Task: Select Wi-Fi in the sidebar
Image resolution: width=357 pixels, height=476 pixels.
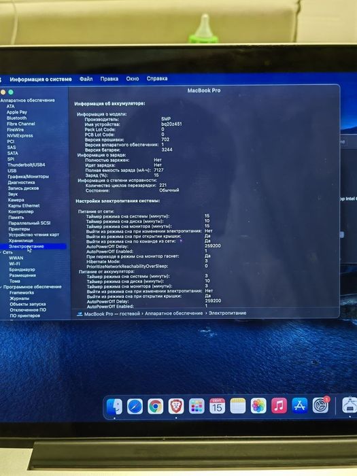Action: (x=14, y=264)
